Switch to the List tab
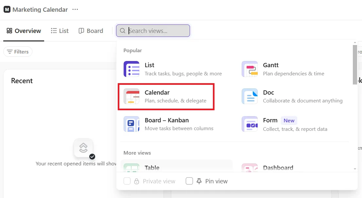Viewport: 362px width, 198px height. coord(60,31)
